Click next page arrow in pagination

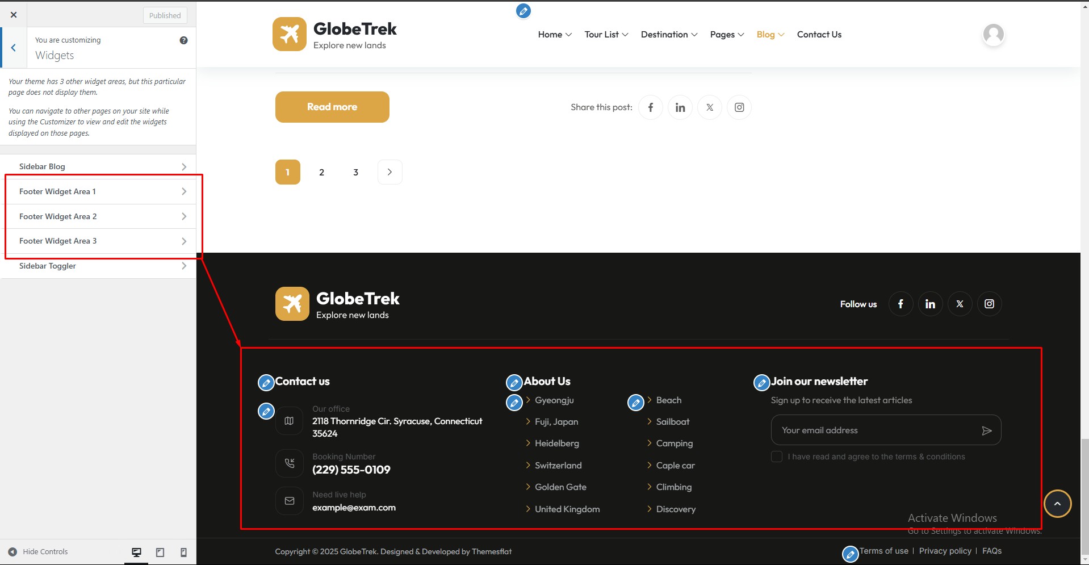click(x=390, y=172)
